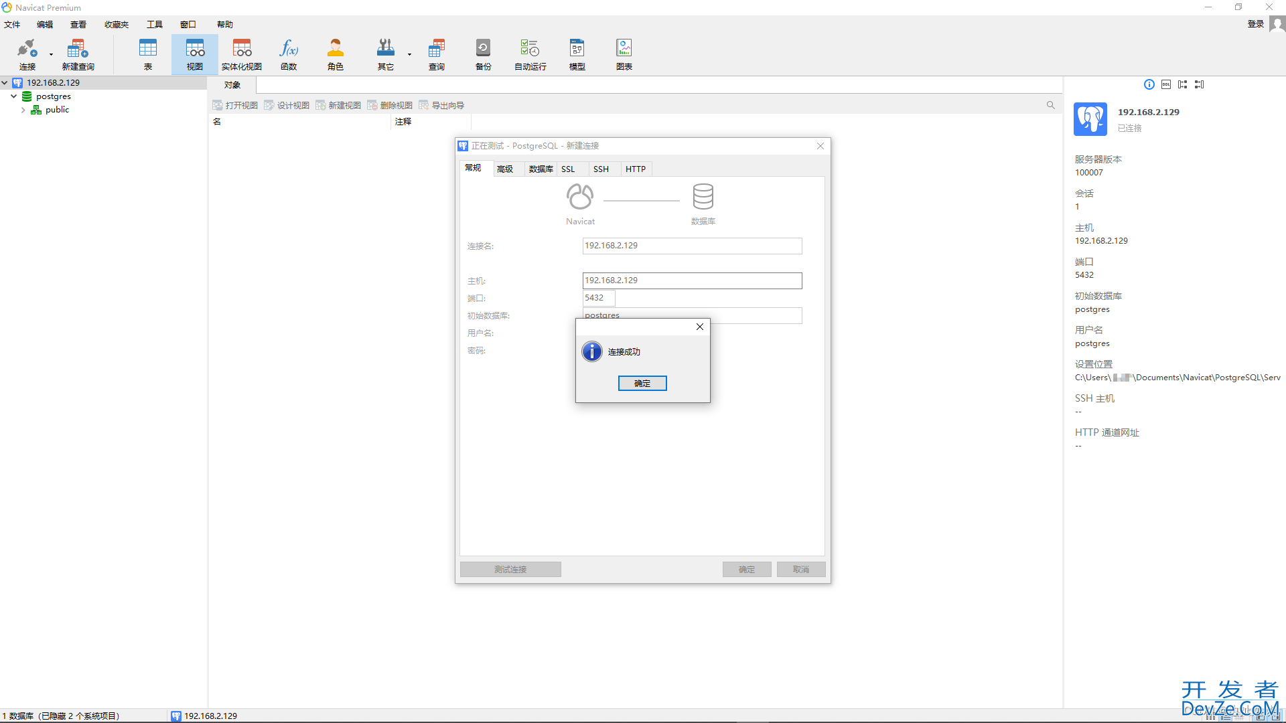Switch to 数据库 tab in connection dialog

(x=541, y=169)
